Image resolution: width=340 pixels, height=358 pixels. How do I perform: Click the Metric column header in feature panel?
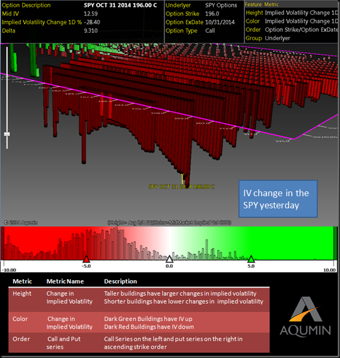271,4
